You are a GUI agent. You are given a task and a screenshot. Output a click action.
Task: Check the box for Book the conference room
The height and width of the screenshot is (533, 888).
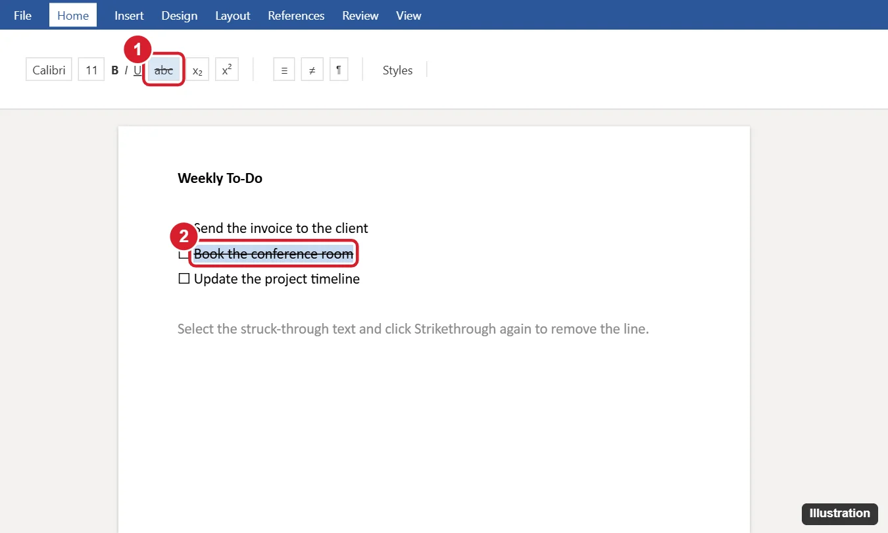pos(184,254)
